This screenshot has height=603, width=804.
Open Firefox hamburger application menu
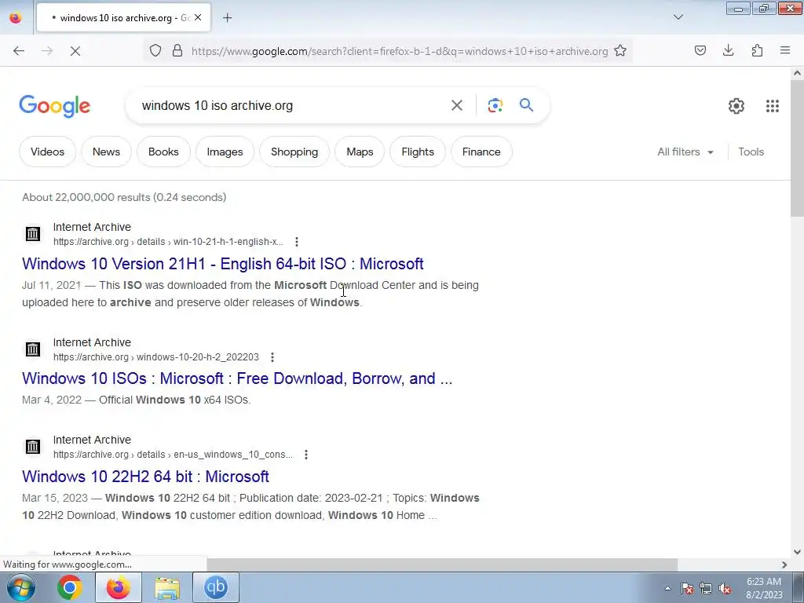click(785, 50)
